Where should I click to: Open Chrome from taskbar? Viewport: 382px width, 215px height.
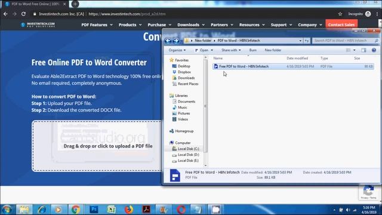76,210
